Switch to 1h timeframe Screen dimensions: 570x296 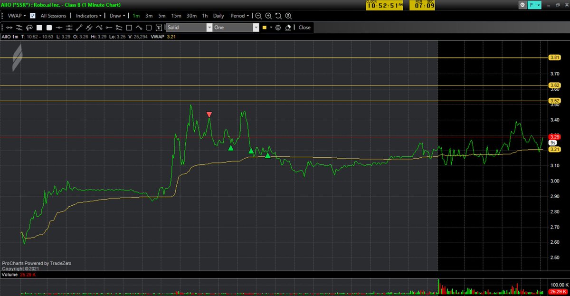[205, 16]
